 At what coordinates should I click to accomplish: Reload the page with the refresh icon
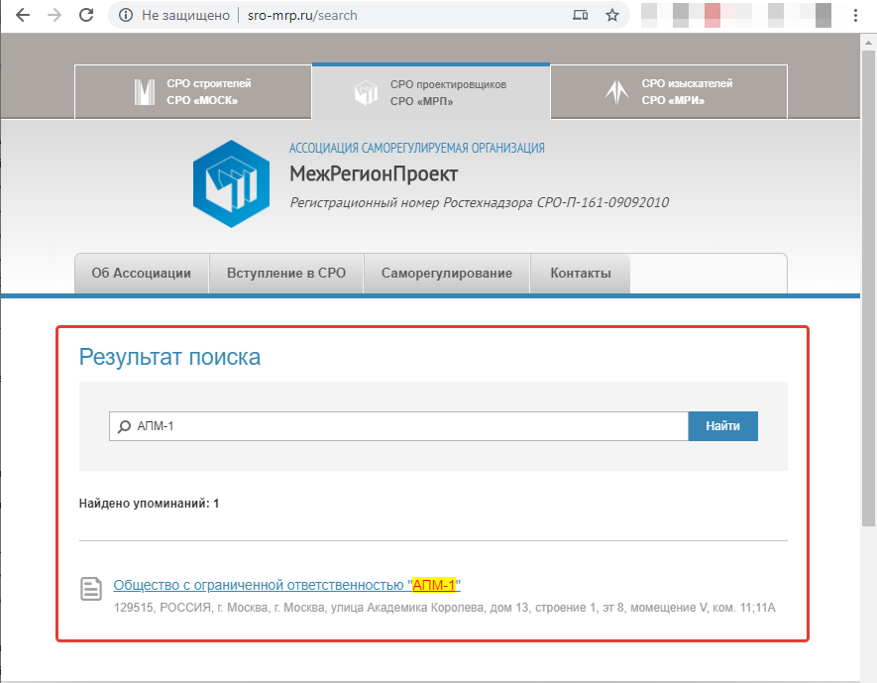tap(86, 15)
